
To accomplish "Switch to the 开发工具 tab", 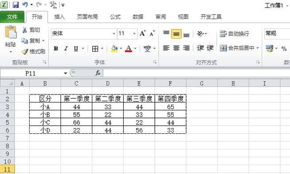I will pyautogui.click(x=211, y=17).
